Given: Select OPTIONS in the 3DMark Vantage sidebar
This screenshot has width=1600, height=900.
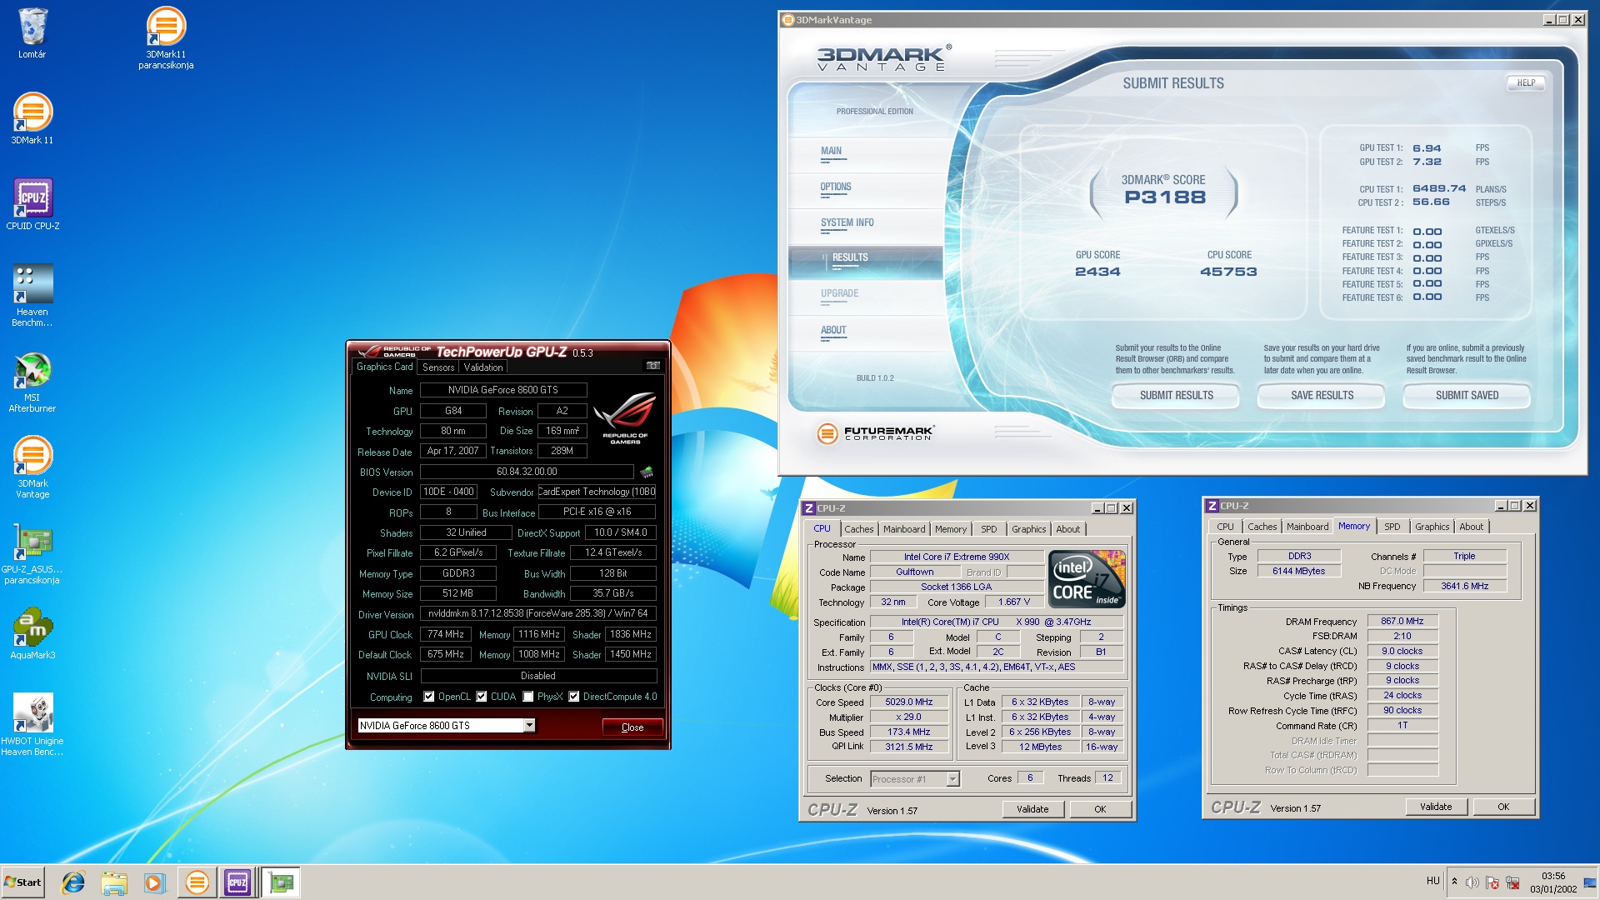Looking at the screenshot, I should coord(836,187).
